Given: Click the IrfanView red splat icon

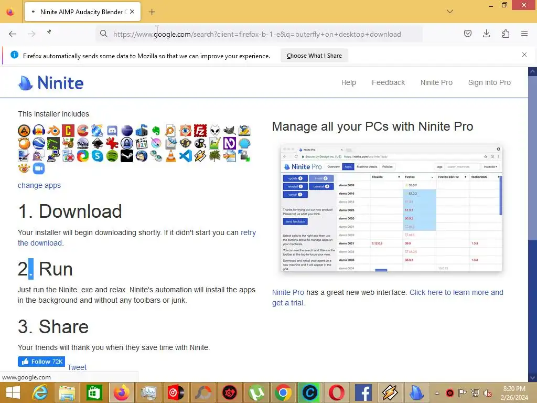Looking at the screenshot, I should [112, 143].
